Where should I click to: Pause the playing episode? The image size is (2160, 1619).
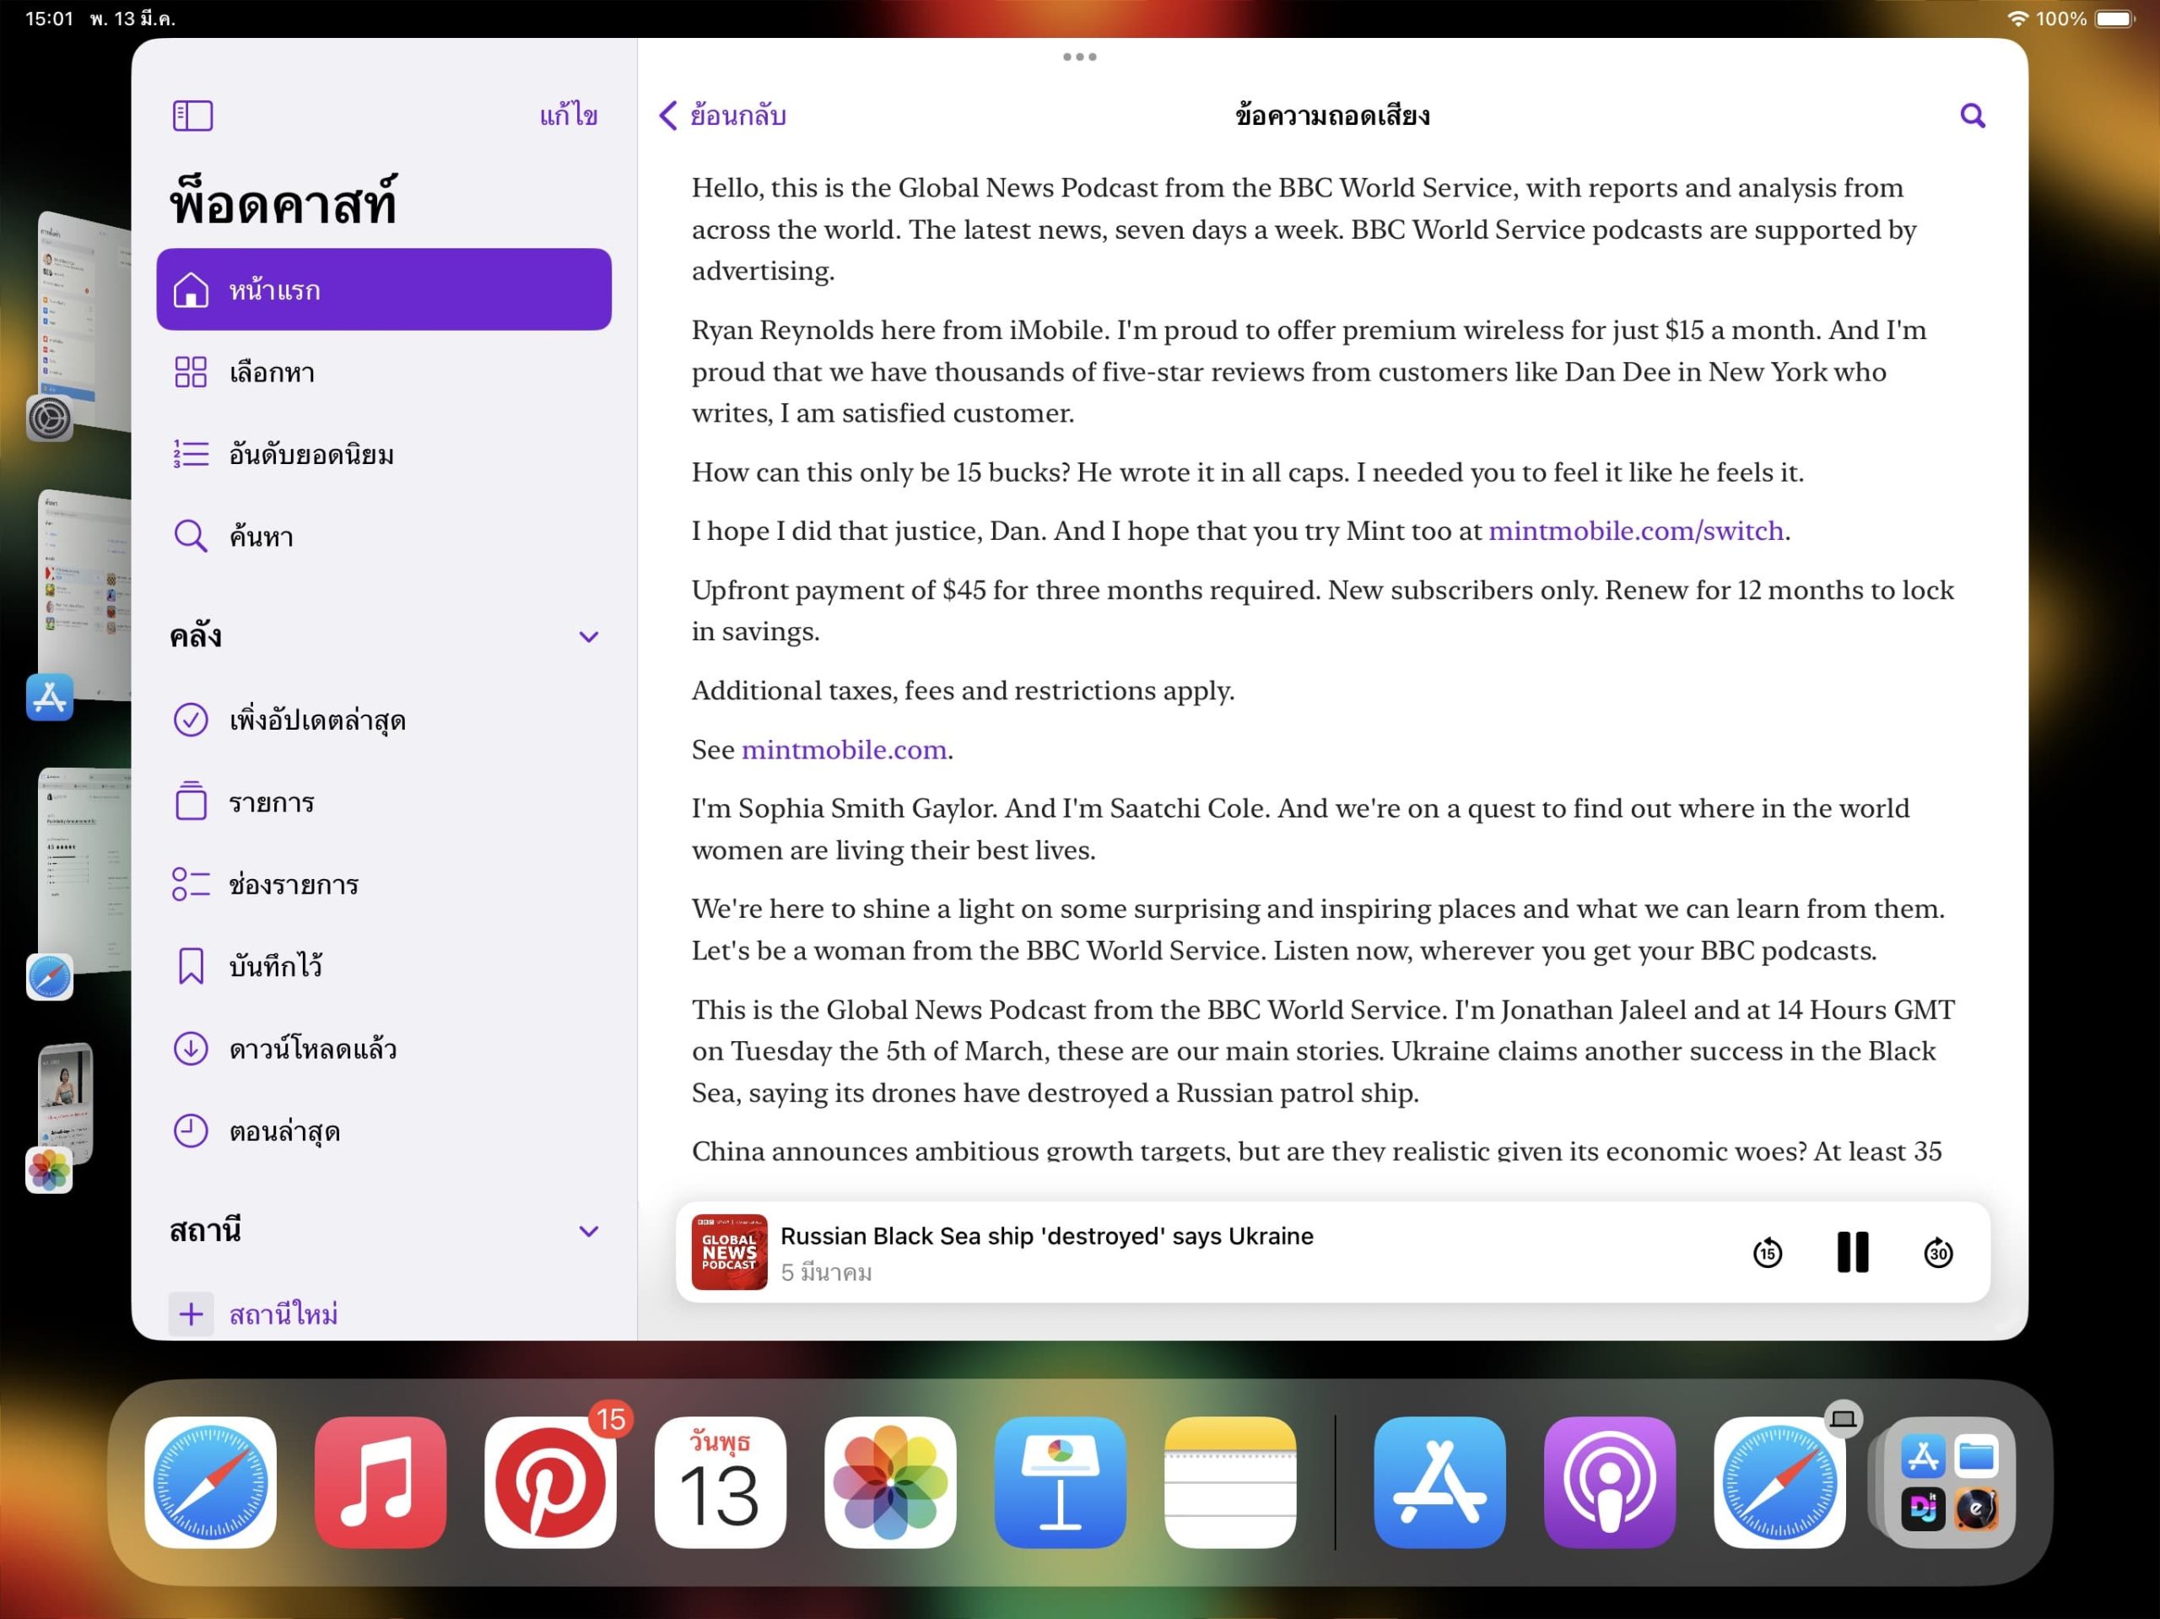(x=1851, y=1252)
